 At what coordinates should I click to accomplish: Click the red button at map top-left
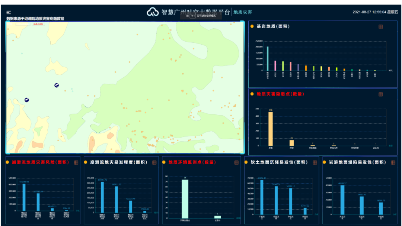point(38,24)
